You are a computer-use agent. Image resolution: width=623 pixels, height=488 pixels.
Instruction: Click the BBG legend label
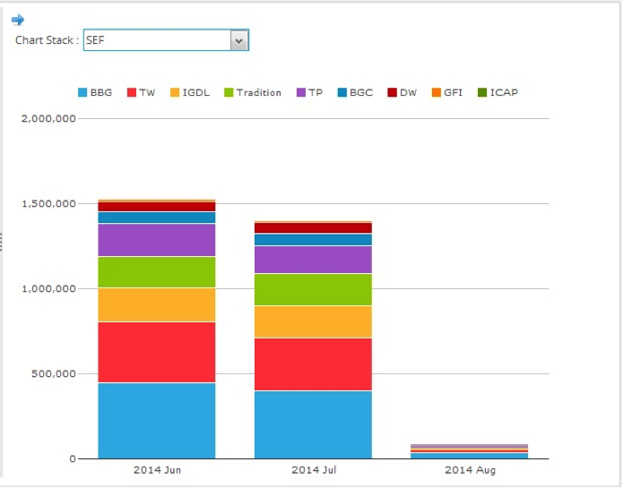tap(101, 92)
